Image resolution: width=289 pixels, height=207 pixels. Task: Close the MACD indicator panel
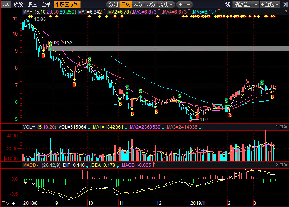click(x=286, y=165)
